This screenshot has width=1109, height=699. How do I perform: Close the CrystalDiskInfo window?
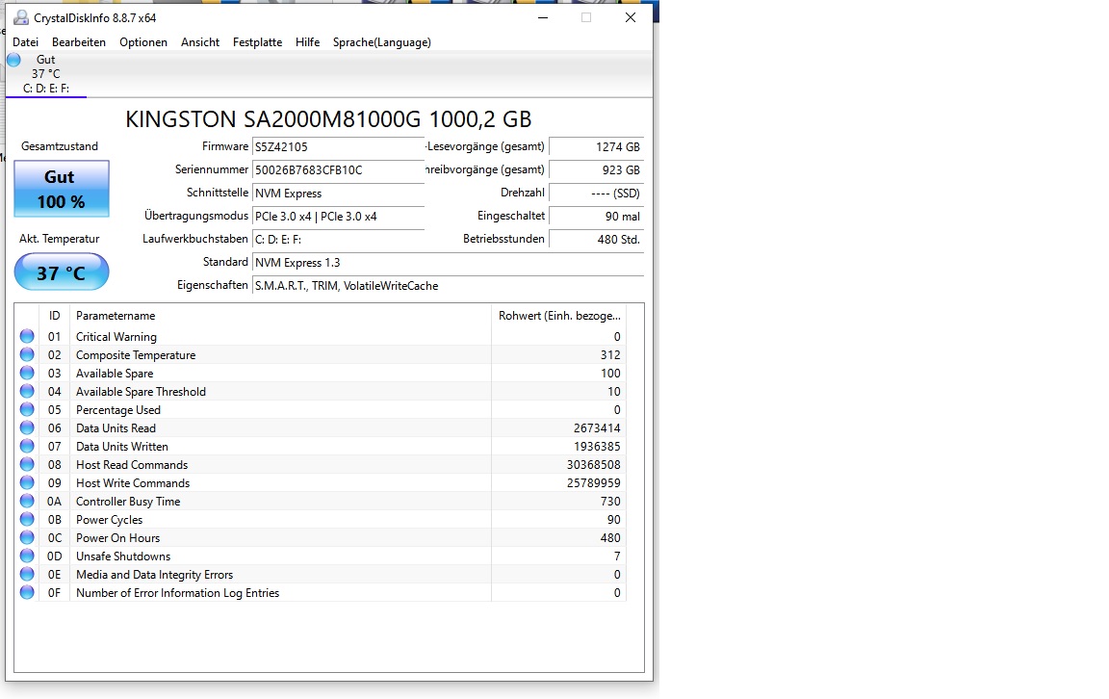coord(631,17)
